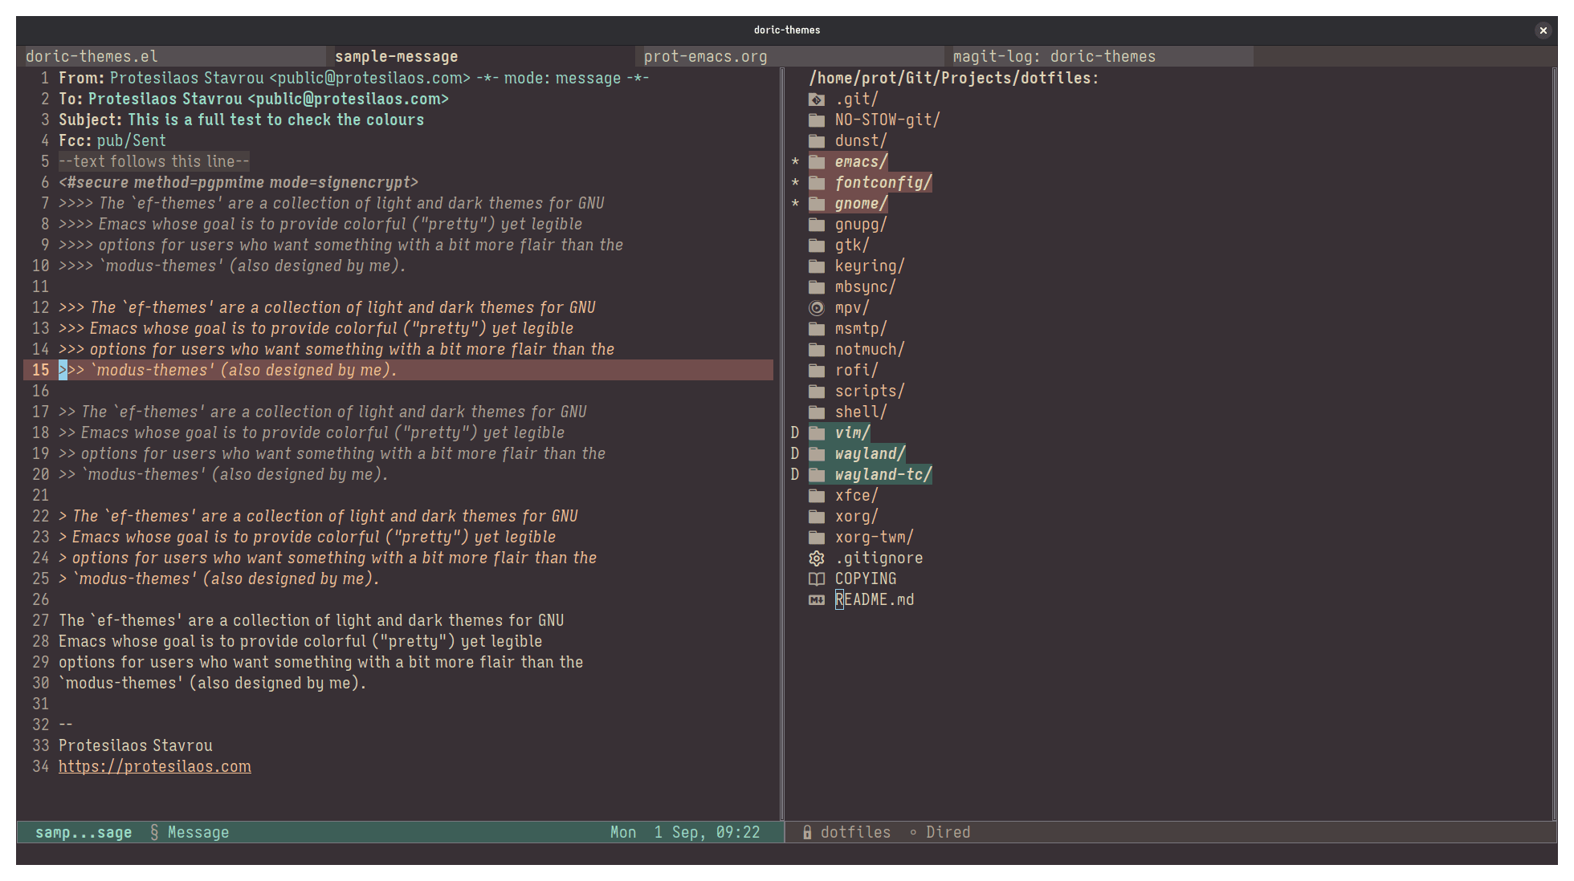Click the folder icon next to xfce/

click(816, 496)
